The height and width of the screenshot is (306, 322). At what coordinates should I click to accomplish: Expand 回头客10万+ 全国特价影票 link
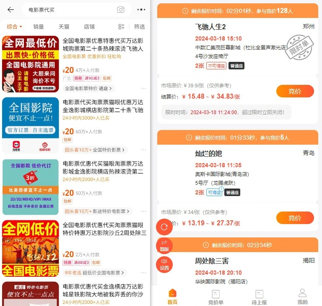95,150
